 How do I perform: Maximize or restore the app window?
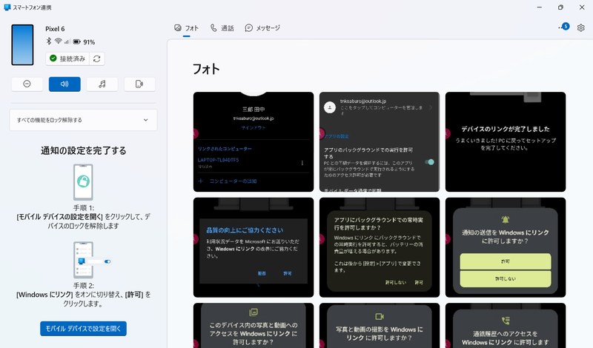tap(560, 7)
